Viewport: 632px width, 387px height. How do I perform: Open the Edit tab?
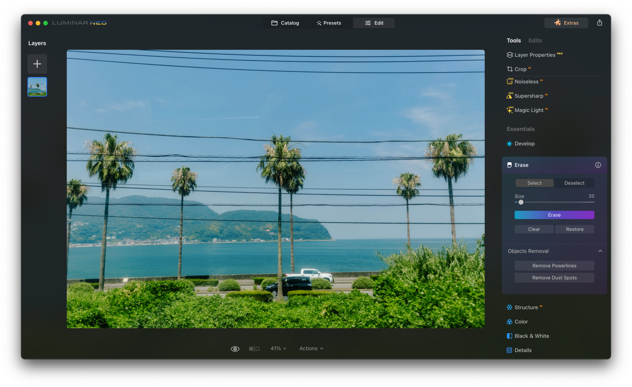pos(374,23)
